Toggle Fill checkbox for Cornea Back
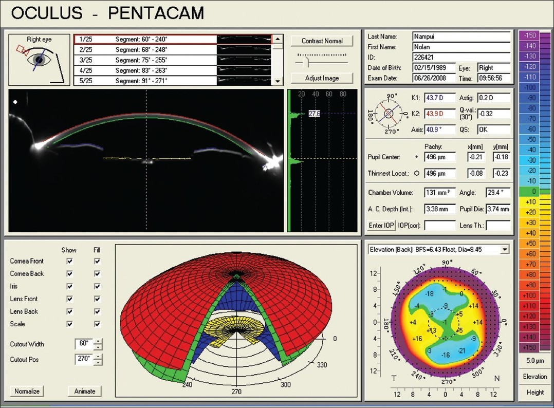 click(97, 274)
